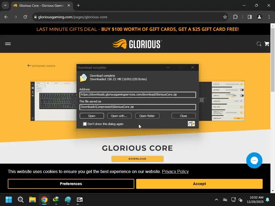Screen dimensions: 275x206
Task: Tick Don't show this dialog again
Action: (x=85, y=124)
